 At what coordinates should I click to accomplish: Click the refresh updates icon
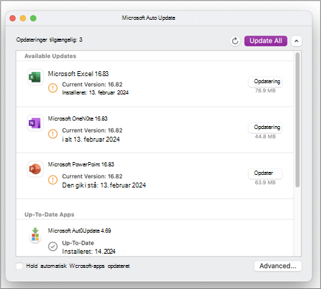235,41
